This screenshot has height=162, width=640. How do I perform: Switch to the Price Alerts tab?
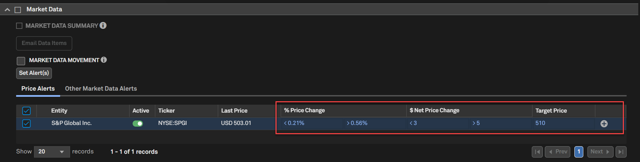[38, 89]
